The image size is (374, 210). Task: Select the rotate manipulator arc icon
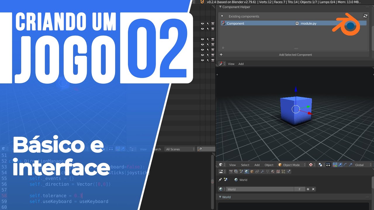pos(345,165)
